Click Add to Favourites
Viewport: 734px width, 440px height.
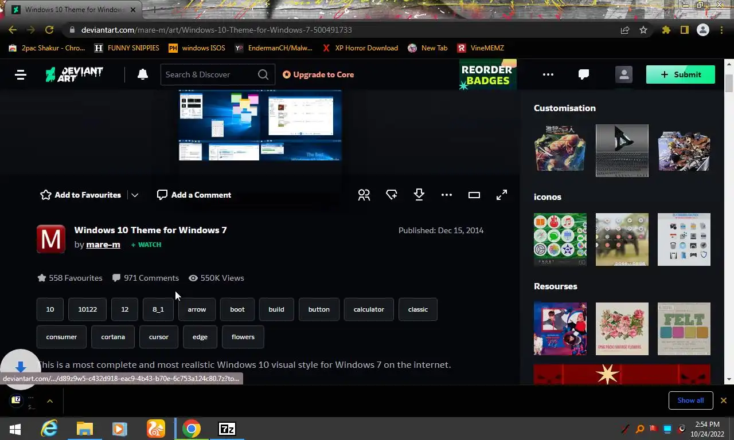tap(81, 195)
